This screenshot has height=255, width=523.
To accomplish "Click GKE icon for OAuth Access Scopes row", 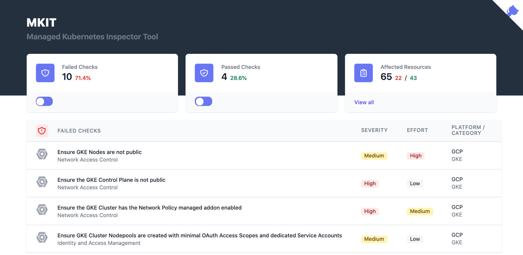I will [x=42, y=237].
